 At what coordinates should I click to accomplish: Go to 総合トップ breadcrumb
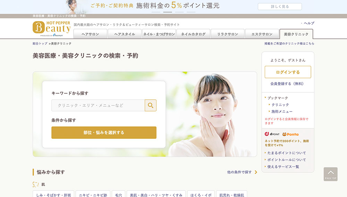[x=40, y=44]
